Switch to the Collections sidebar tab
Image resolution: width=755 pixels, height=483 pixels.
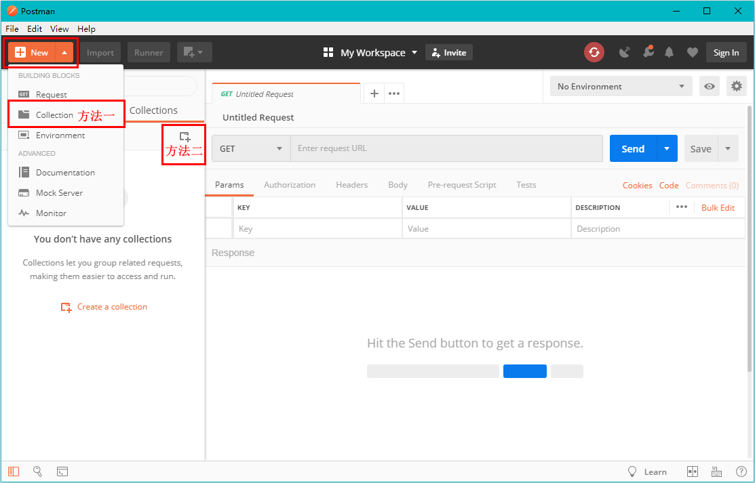(153, 110)
